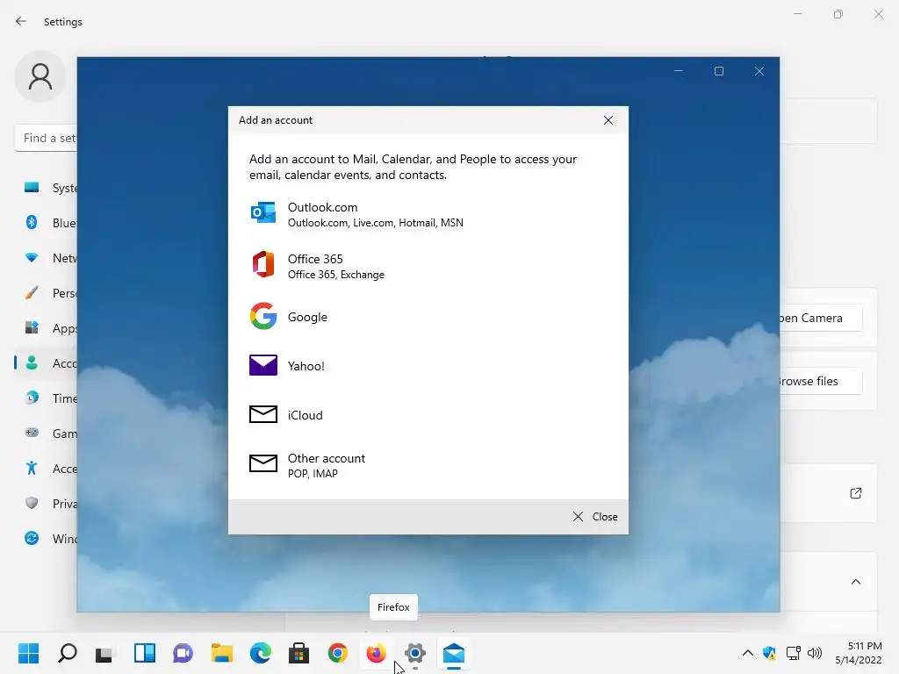
Task: Launch Google Chrome from taskbar
Action: pos(338,653)
